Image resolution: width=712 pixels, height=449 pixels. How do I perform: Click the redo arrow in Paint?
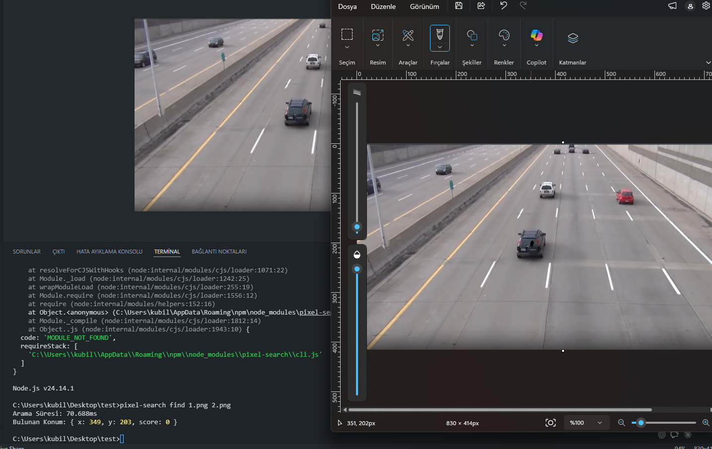pos(523,5)
